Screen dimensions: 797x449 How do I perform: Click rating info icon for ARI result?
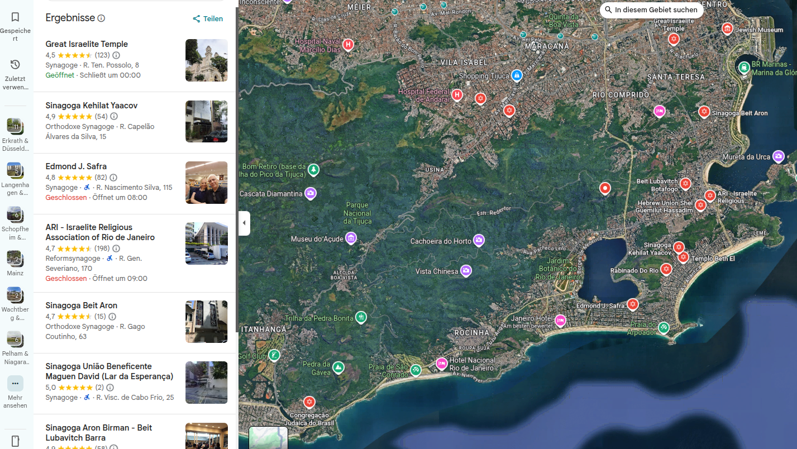pyautogui.click(x=116, y=249)
